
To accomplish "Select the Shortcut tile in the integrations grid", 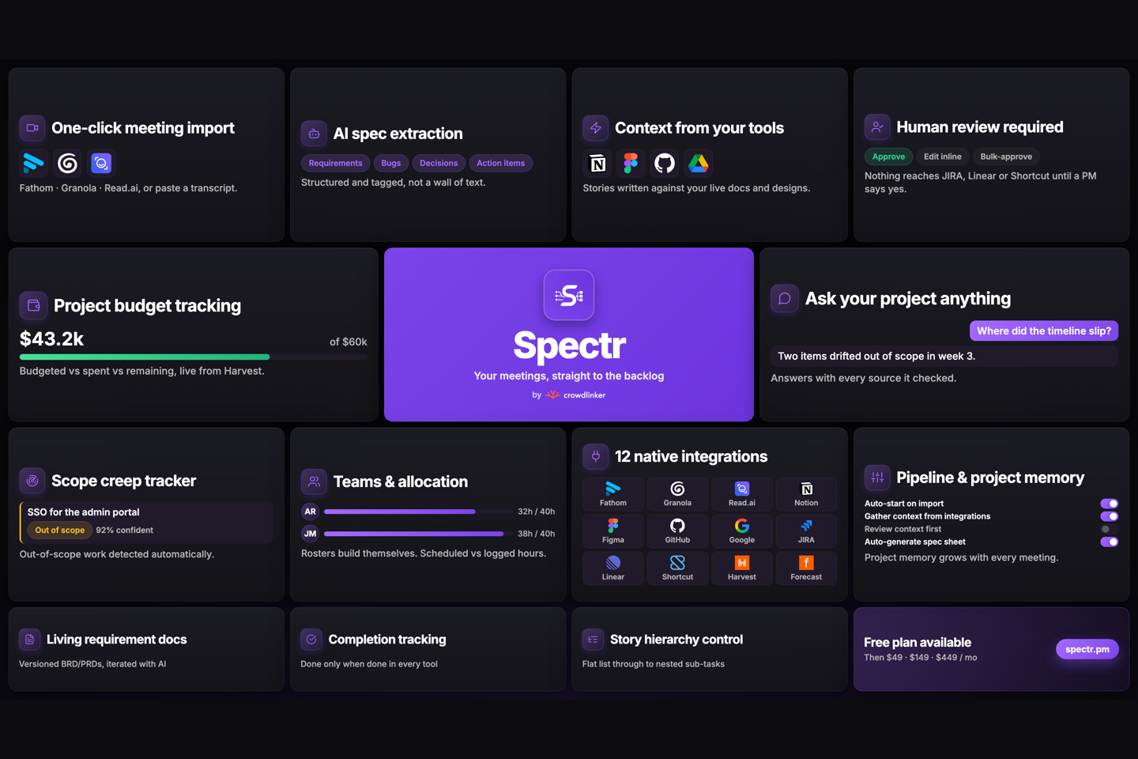I will [x=677, y=568].
